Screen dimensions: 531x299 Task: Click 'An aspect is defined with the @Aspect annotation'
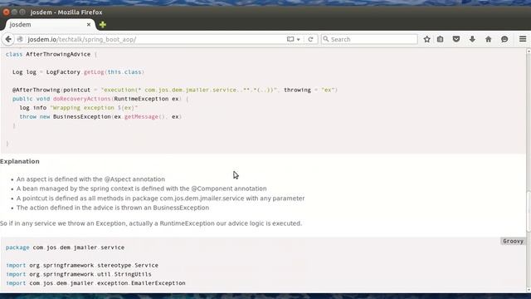[90, 179]
